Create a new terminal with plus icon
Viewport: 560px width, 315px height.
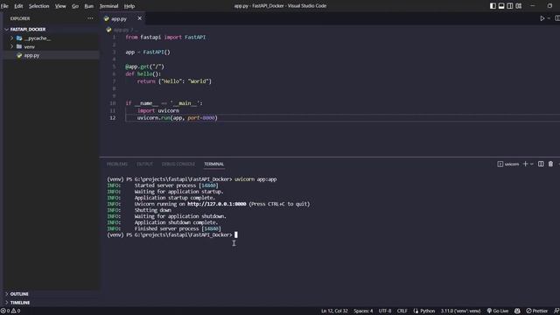tap(525, 164)
